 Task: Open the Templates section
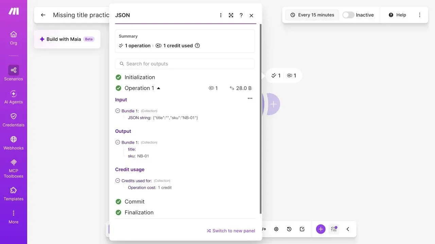[x=14, y=194]
